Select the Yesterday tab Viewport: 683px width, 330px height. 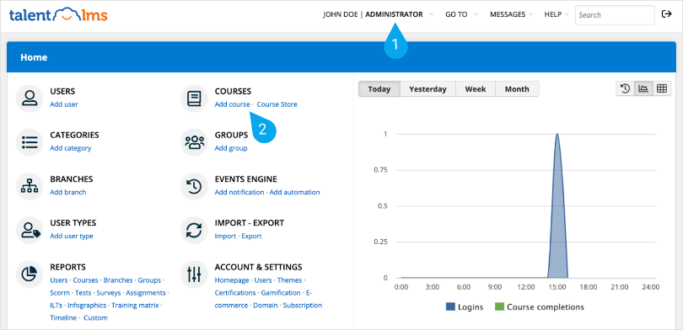[x=428, y=89]
